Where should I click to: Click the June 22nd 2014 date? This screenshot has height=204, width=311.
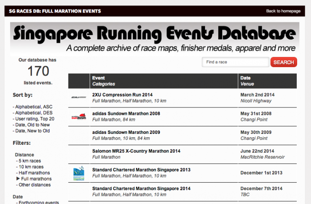tap(257, 151)
